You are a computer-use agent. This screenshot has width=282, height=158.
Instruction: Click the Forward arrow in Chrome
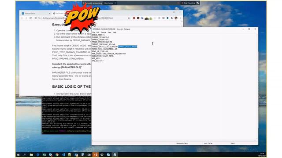(x=26, y=18)
